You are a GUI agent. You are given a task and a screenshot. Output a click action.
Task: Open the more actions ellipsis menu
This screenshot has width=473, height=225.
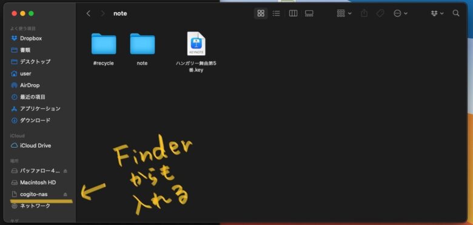401,13
